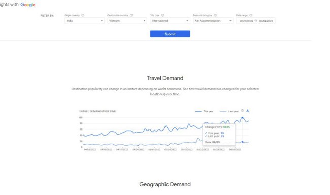Click the This year data point marker on chart

(243, 118)
